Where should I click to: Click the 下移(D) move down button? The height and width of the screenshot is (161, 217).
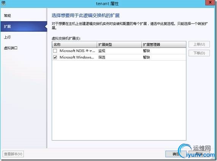click(x=199, y=53)
